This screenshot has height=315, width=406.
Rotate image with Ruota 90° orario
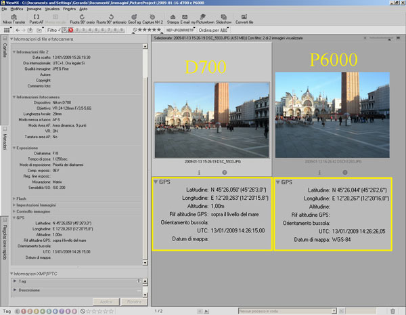point(82,19)
